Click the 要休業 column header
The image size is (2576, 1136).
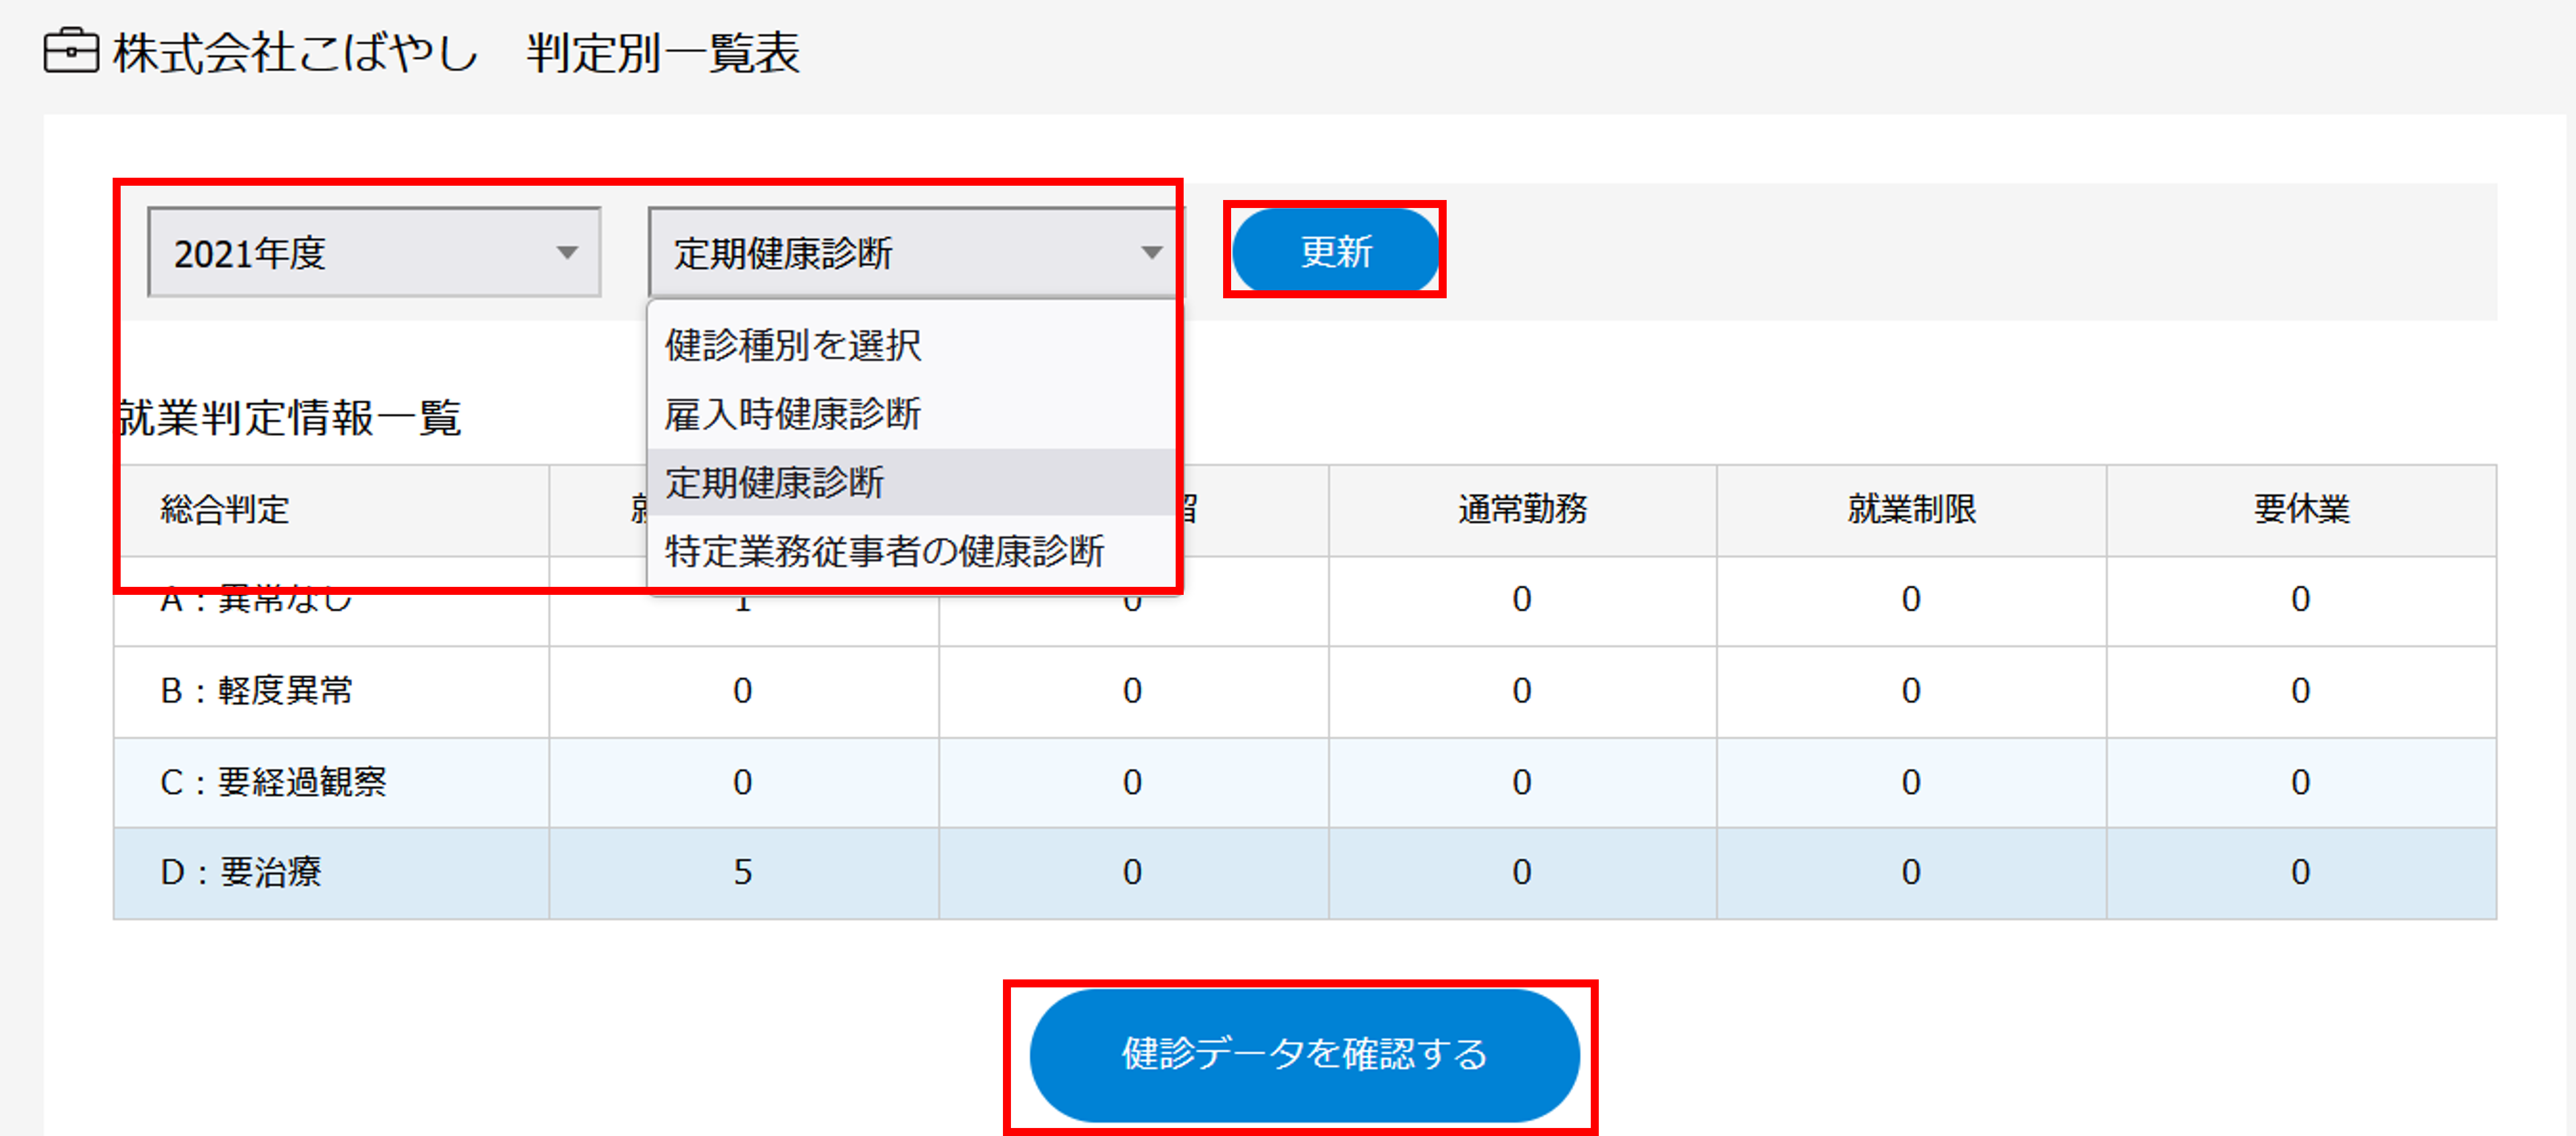tap(2300, 510)
